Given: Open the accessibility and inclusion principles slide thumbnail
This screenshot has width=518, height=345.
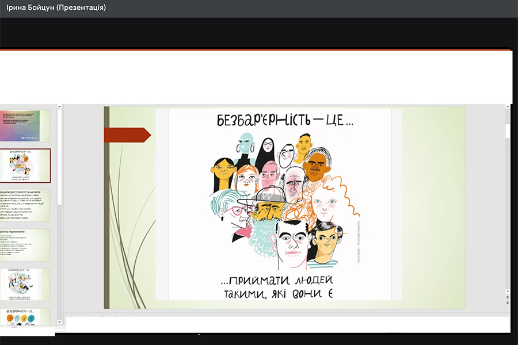Looking at the screenshot, I should click(25, 205).
